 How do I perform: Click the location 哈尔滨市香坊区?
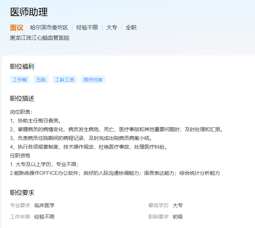point(49,28)
